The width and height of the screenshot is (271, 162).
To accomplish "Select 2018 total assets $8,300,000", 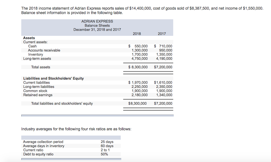I will tap(138, 67).
